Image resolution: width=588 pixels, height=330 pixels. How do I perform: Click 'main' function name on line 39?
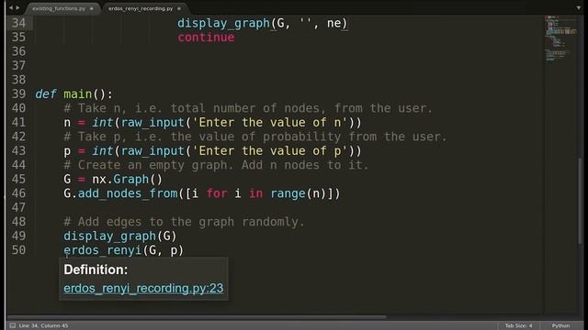coord(77,93)
